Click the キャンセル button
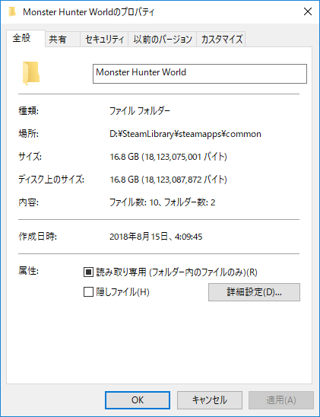This screenshot has width=320, height=417. tap(210, 400)
